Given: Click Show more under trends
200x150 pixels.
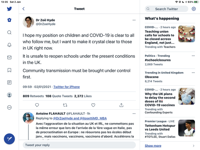Looking at the screenshot, I should coord(153,146).
